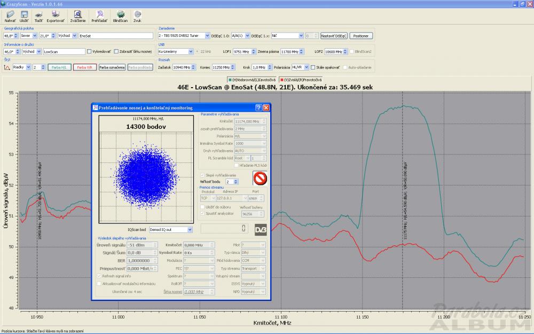
Task: Toggle the Zvuk sound icon
Action: 137,16
